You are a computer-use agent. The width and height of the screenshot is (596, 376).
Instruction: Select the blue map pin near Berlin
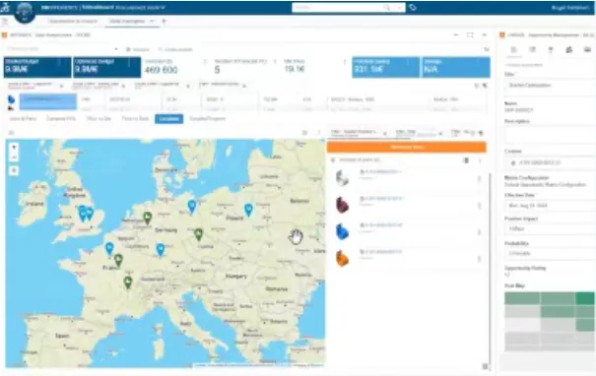click(x=192, y=207)
